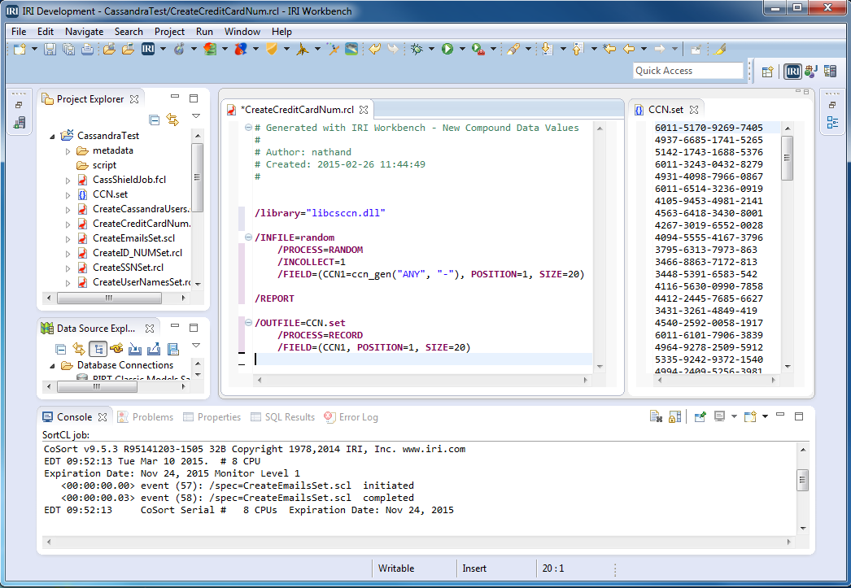Switch to the Problems tab
Screen dimensions: 851x588
tap(146, 417)
